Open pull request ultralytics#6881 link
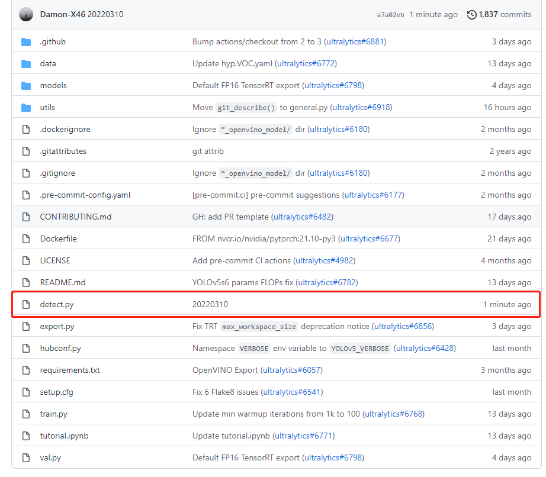The width and height of the screenshot is (546, 477). coord(355,42)
